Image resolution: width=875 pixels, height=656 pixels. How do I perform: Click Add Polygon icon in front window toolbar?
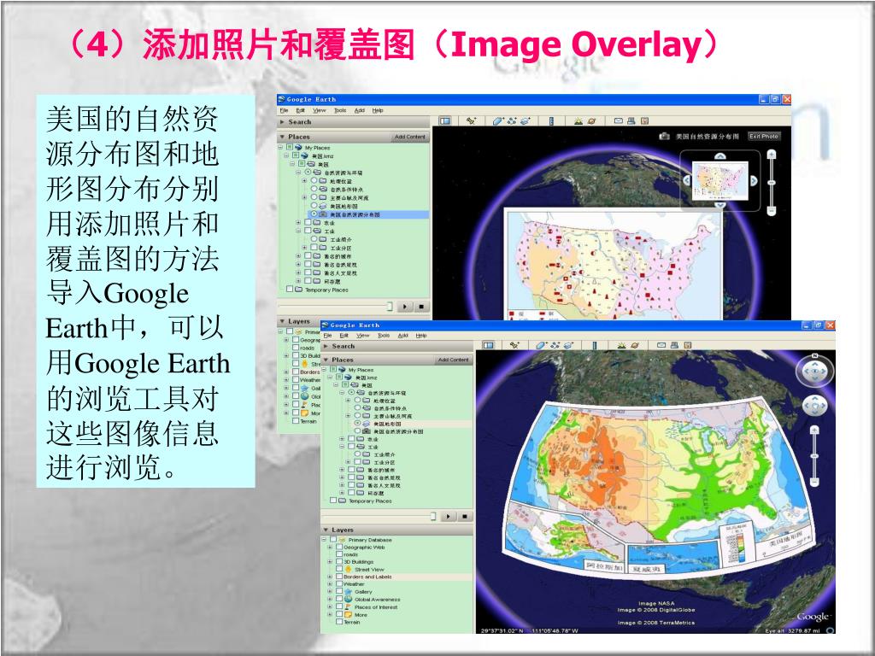coord(541,345)
